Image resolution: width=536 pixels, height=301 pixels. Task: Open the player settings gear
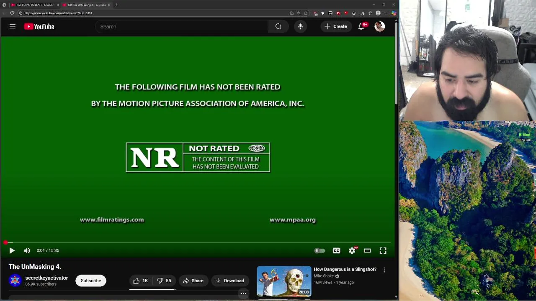pos(352,250)
